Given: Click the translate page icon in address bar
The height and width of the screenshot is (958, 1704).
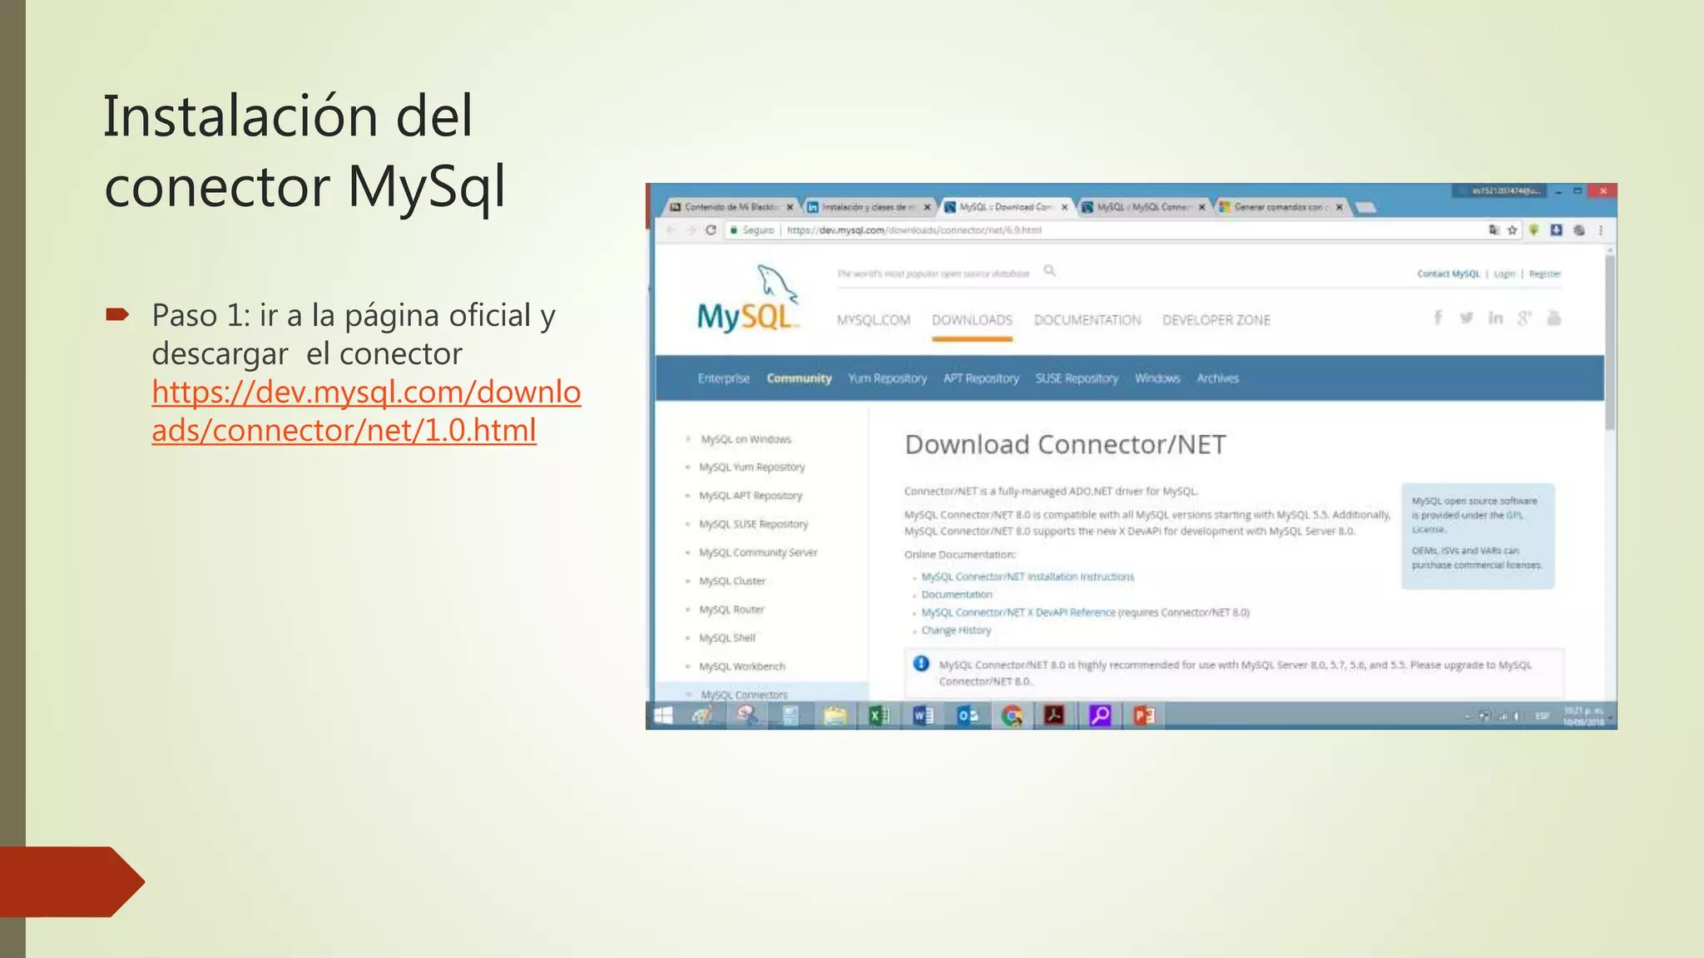Looking at the screenshot, I should pyautogui.click(x=1493, y=230).
